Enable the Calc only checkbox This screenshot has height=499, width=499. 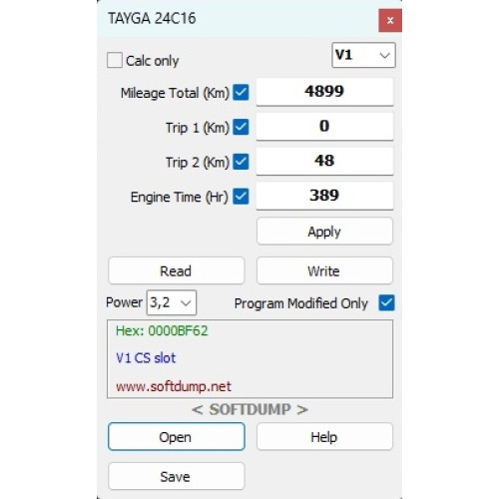tap(115, 60)
